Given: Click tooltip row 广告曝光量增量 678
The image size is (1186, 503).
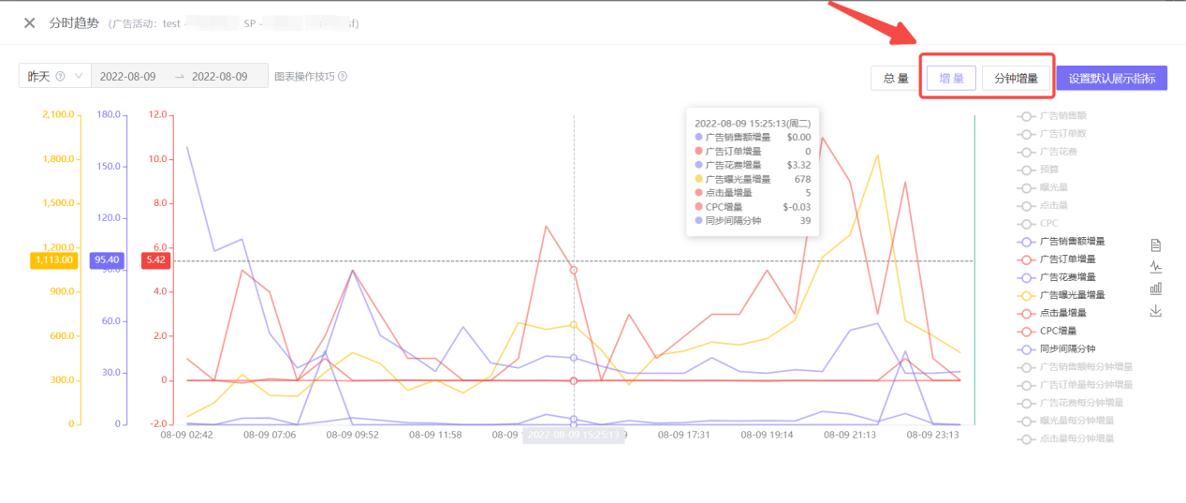Looking at the screenshot, I should tap(753, 179).
